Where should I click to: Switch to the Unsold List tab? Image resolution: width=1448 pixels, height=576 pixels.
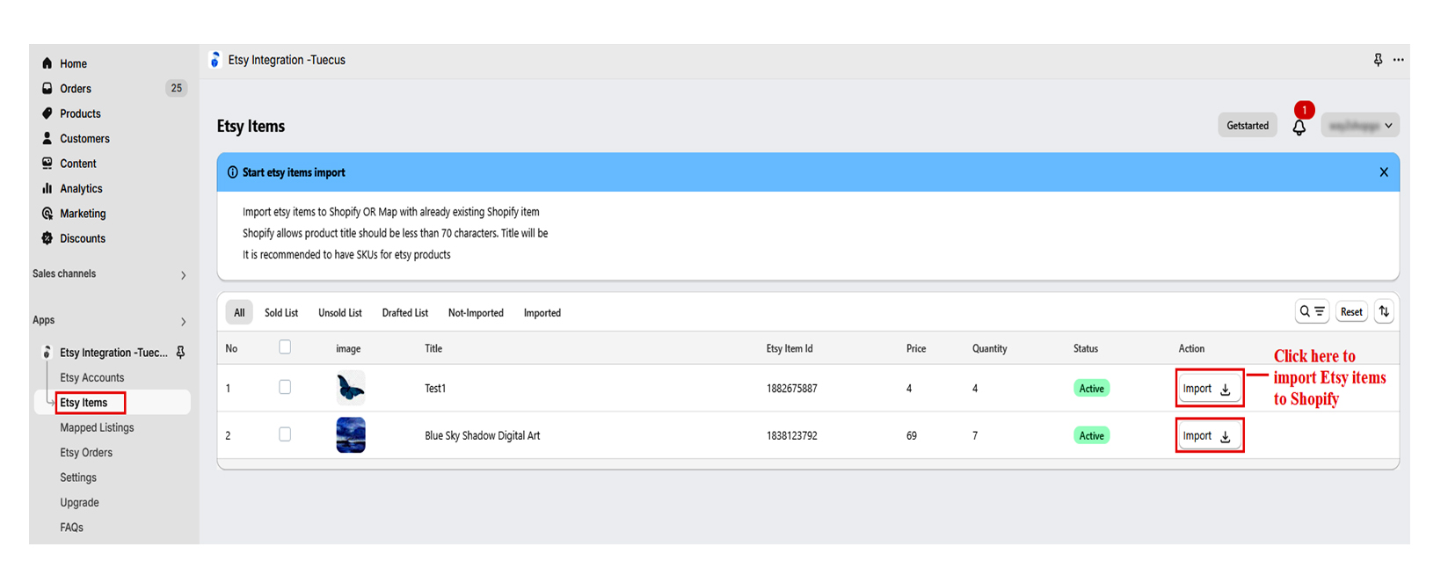click(x=340, y=313)
